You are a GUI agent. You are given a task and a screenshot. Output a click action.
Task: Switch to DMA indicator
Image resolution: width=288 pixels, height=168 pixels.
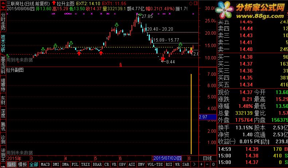65,164
